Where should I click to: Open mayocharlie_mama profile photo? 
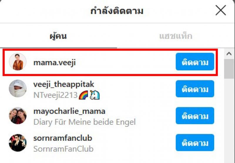pos(18,115)
